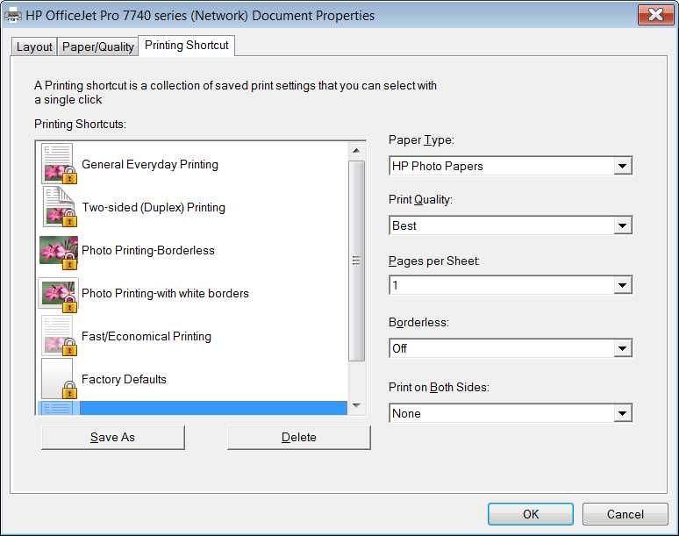Click the Delete button
Viewport: 679px width, 536px height.
coord(299,437)
